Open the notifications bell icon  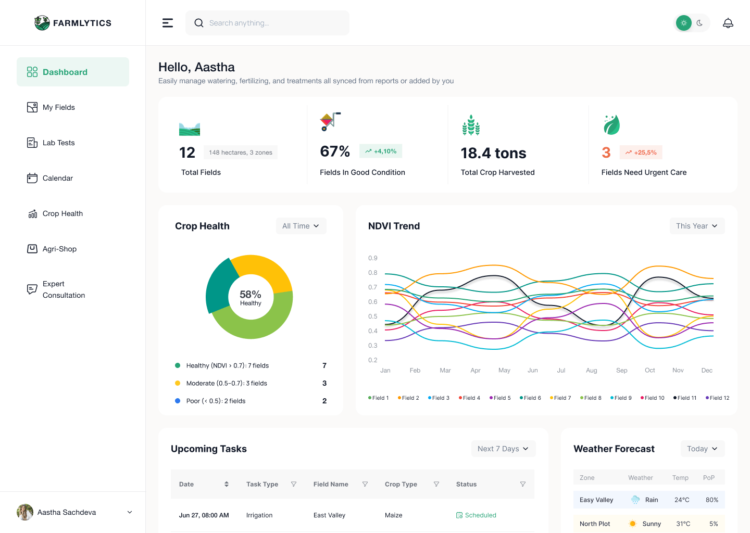point(728,23)
